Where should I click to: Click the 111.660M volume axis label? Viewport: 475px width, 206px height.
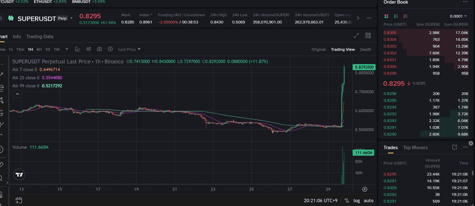[364, 153]
